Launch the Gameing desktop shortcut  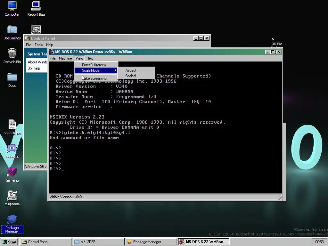[12, 175]
